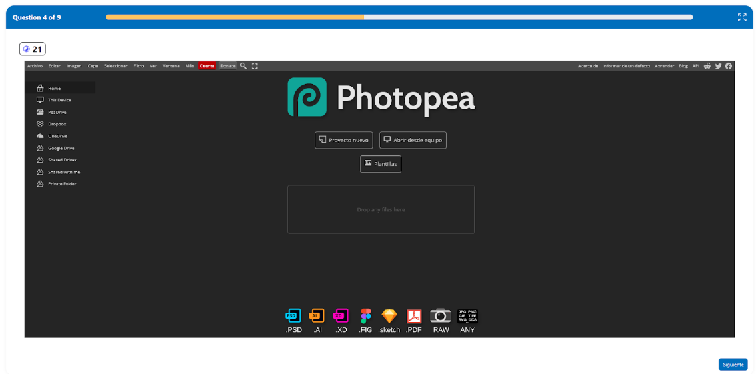This screenshot has width=756, height=374.
Task: Click the search magnifier icon
Action: 244,66
